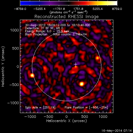
Task: Click the -500 tick label on the Y axis
Action: (x=14, y=85)
